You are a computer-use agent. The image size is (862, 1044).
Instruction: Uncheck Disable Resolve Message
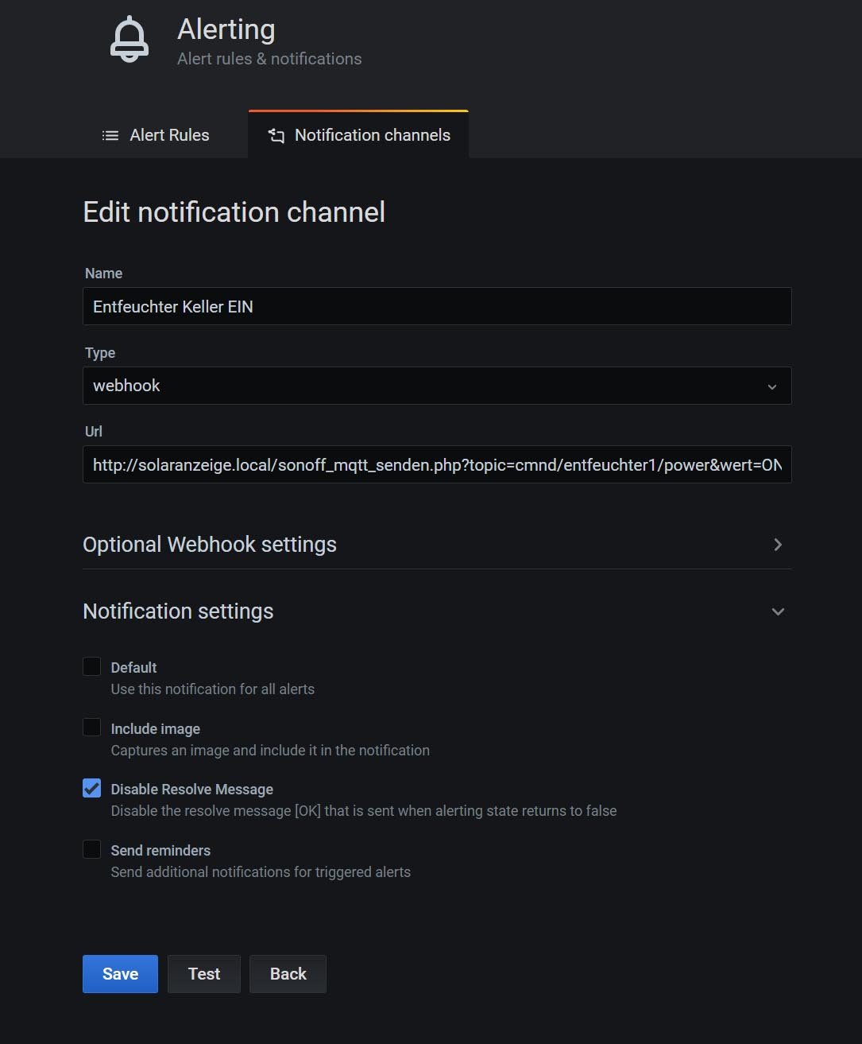[x=92, y=789]
